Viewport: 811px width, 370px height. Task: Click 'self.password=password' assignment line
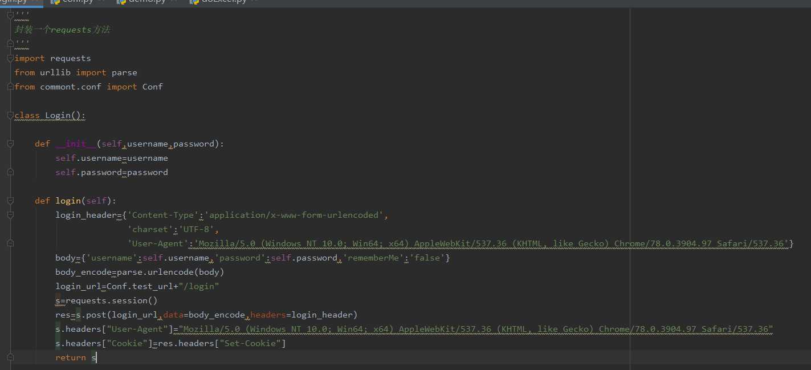[112, 172]
